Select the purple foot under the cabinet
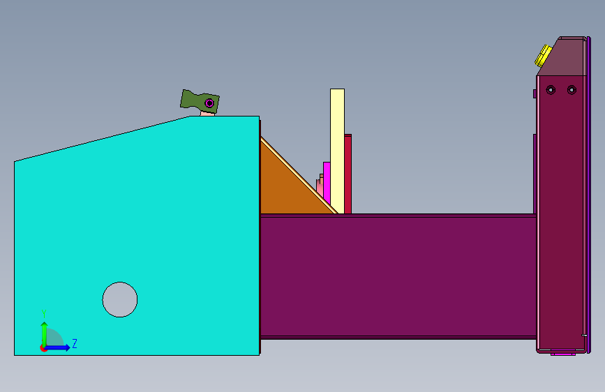 coord(563,353)
